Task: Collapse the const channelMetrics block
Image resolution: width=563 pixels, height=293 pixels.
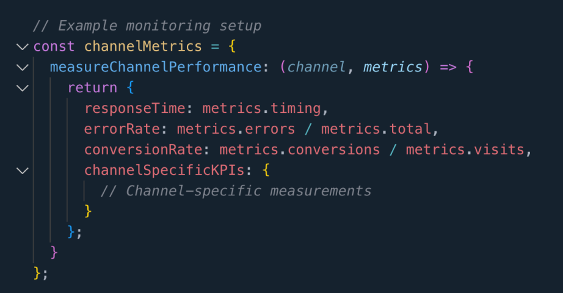Action: (22, 46)
